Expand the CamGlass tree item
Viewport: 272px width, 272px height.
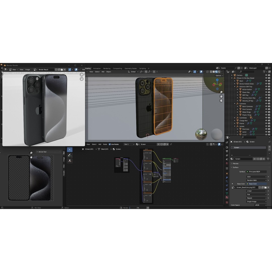tap(235, 118)
